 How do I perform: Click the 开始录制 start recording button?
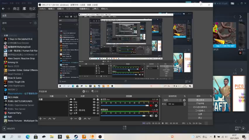(x=200, y=104)
